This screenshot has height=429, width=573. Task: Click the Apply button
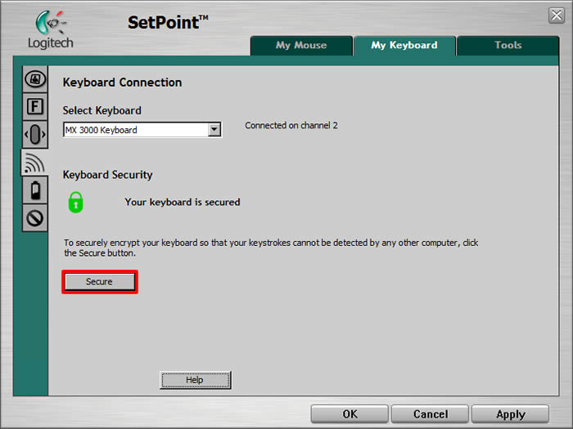tap(511, 414)
